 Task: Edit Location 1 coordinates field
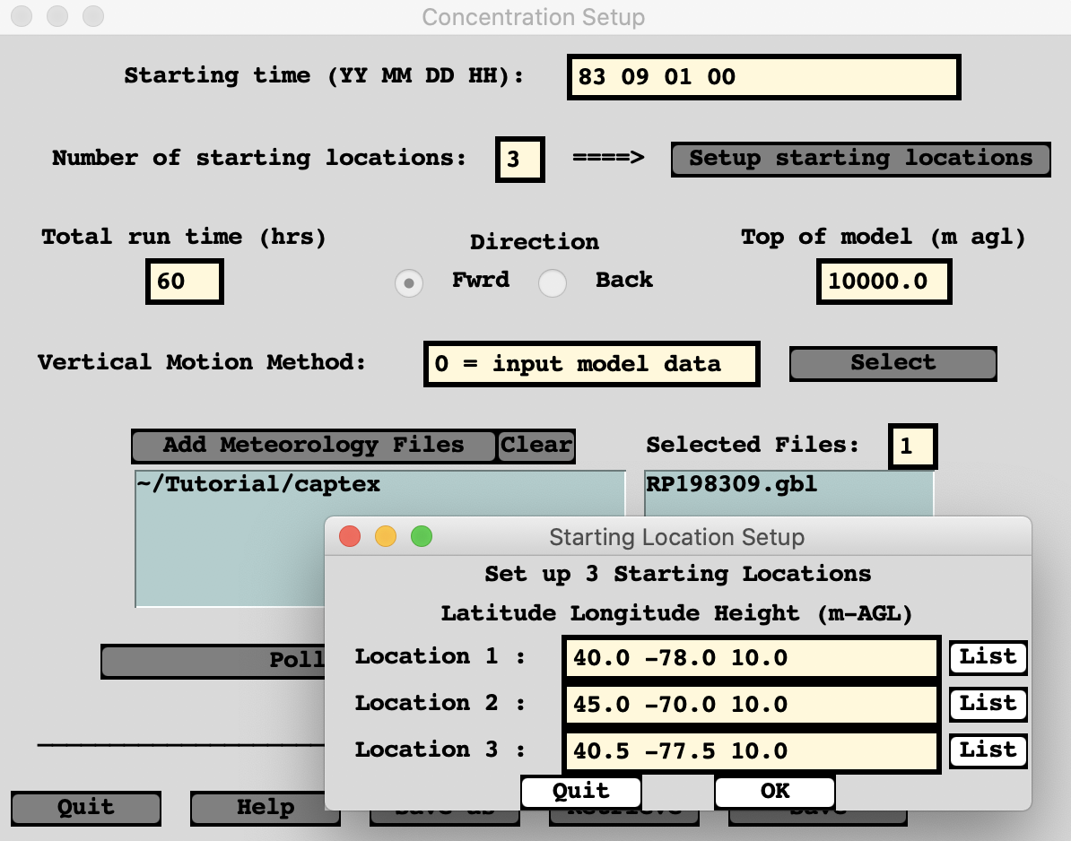tap(752, 658)
